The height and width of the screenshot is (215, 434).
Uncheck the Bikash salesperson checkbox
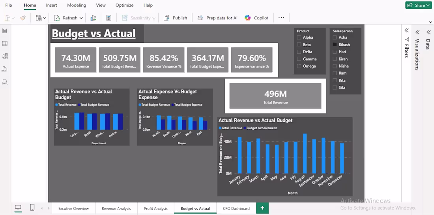pyautogui.click(x=335, y=45)
